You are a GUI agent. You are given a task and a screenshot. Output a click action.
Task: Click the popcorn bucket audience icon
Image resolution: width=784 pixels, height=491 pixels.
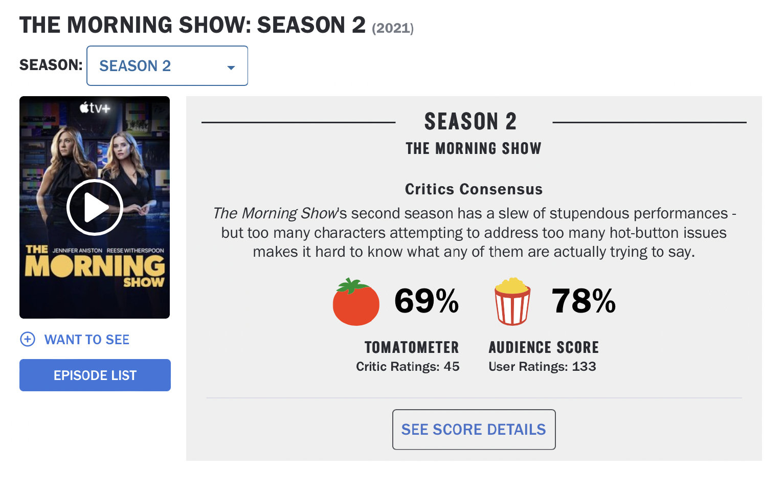[x=512, y=302]
